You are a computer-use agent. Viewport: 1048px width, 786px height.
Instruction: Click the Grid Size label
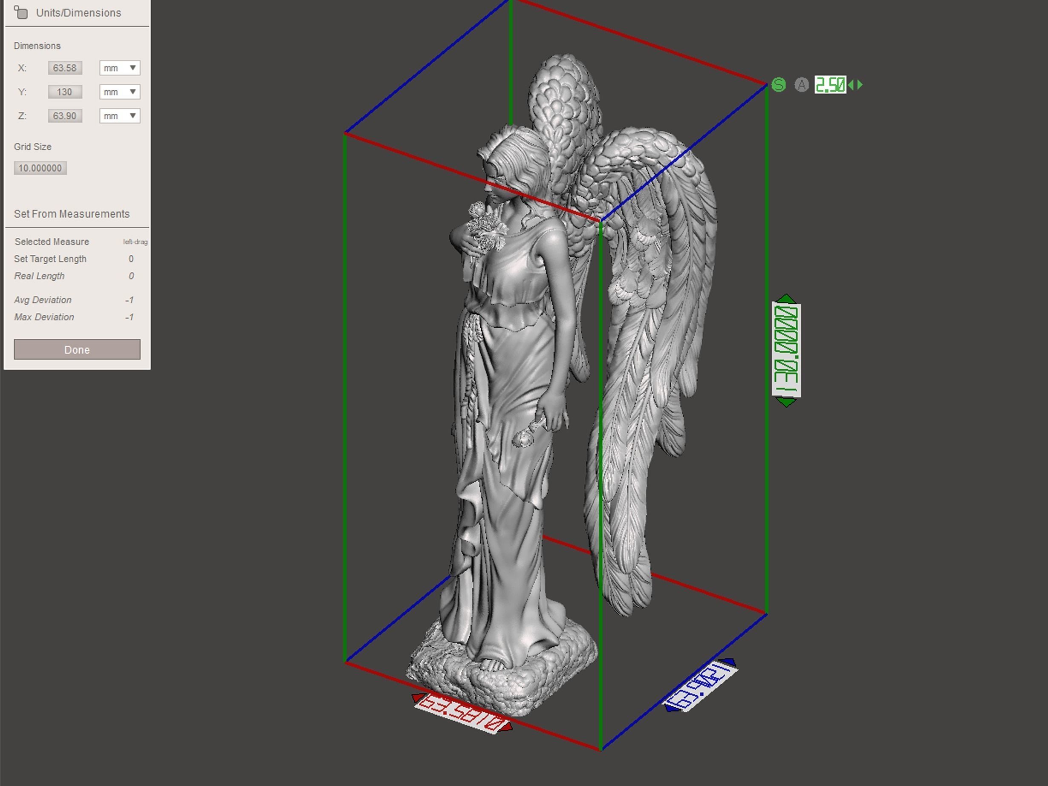33,147
